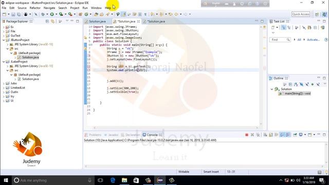
Task: Launch the Debug toolbar icon
Action: pyautogui.click(x=43, y=14)
